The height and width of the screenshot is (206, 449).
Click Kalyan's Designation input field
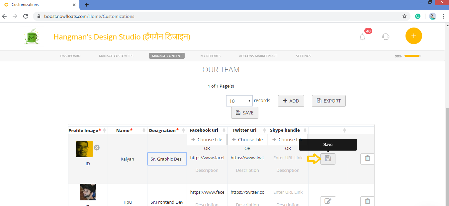[x=167, y=159]
